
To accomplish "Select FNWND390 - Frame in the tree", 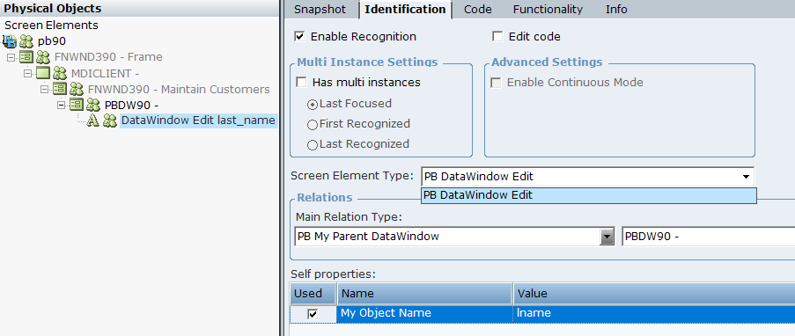I will (x=108, y=57).
